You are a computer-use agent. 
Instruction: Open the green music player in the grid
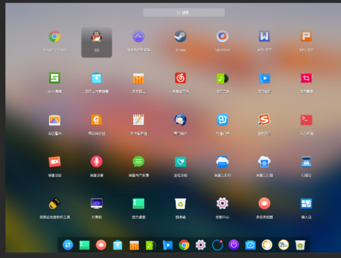point(223,78)
